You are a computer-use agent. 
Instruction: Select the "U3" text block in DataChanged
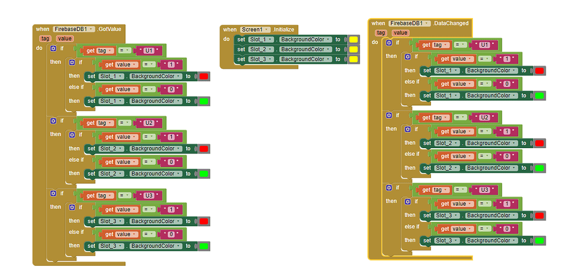484,190
